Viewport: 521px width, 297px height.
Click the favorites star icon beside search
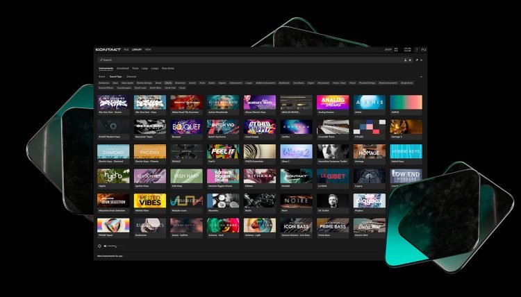[411, 60]
